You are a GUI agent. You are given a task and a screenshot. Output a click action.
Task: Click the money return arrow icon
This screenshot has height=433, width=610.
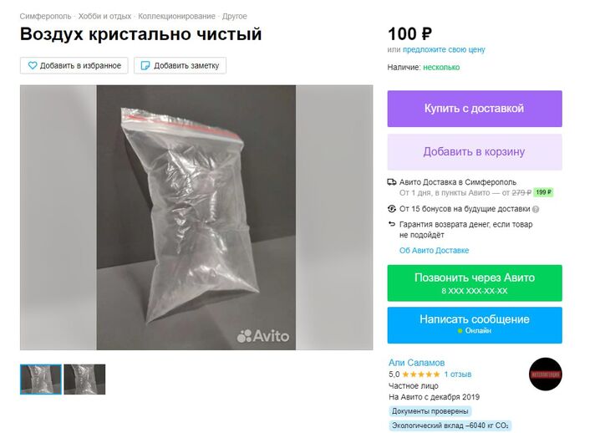(391, 224)
